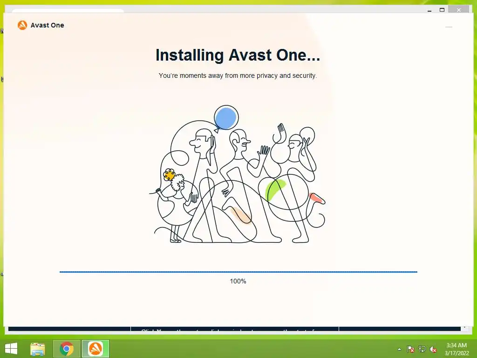Minimize the Avast One installer
Image resolution: width=477 pixels, height=358 pixels.
coord(449,27)
